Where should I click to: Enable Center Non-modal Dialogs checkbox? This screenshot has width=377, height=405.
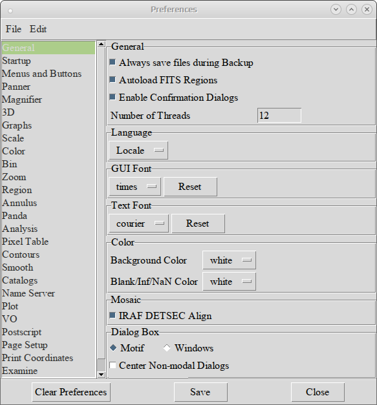click(x=113, y=365)
